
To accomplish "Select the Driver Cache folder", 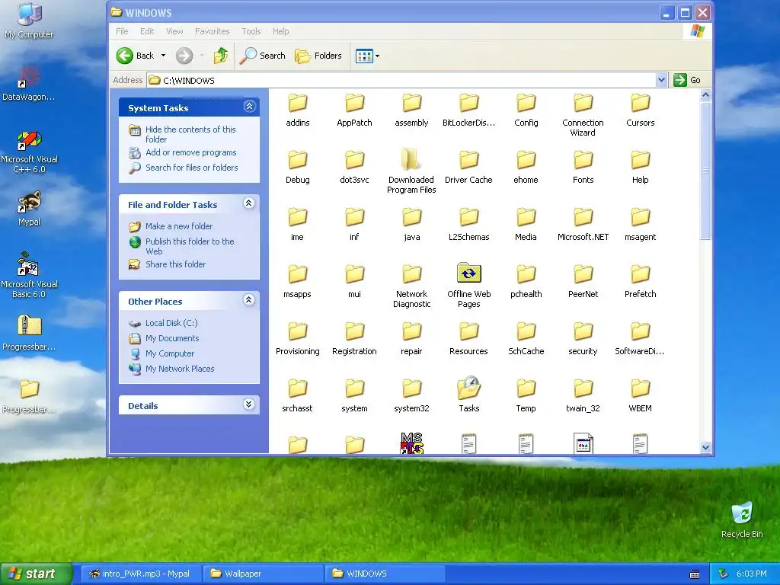I will coord(468,167).
